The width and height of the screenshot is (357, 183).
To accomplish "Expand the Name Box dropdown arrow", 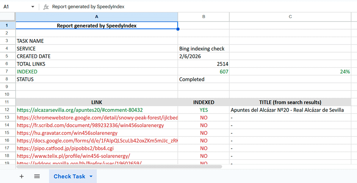I will click(x=33, y=7).
